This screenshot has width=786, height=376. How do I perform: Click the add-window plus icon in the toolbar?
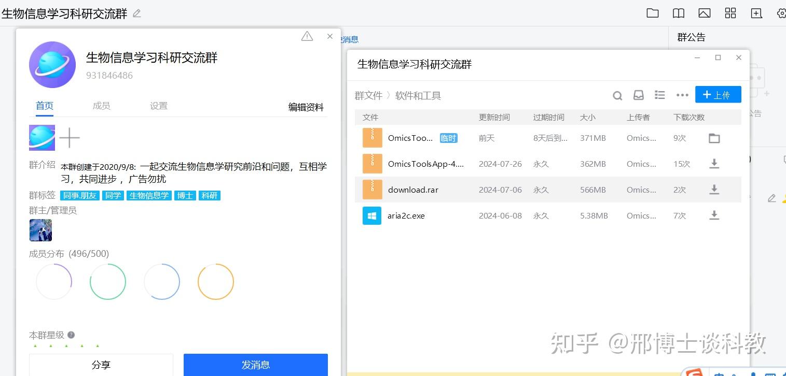point(756,13)
